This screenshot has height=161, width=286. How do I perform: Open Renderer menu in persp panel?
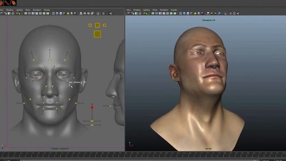[164, 10]
